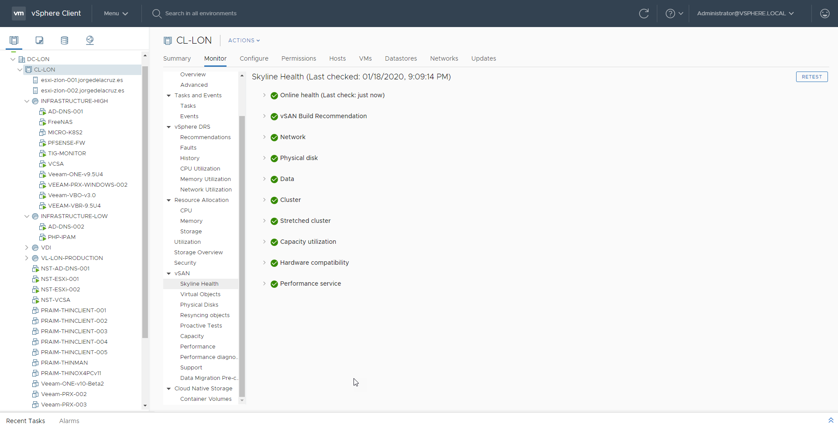
Task: Open Administrator@VSPHERE.LOCAL user menu
Action: [x=745, y=14]
